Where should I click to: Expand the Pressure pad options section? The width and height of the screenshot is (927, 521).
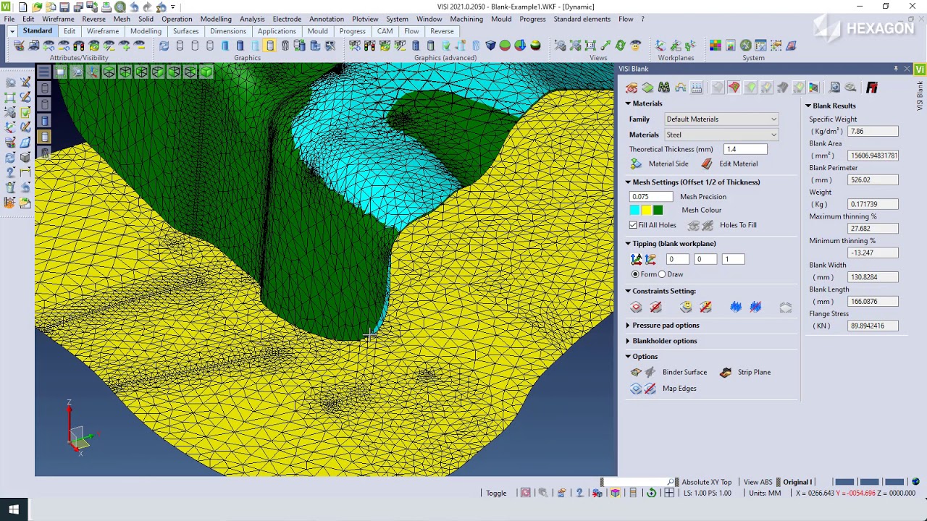[x=628, y=326]
